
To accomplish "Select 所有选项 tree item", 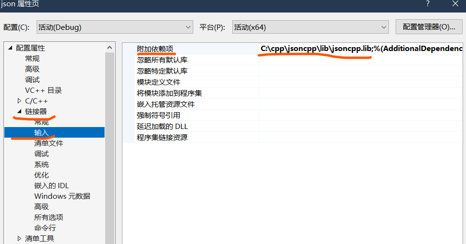I will coord(49,217).
